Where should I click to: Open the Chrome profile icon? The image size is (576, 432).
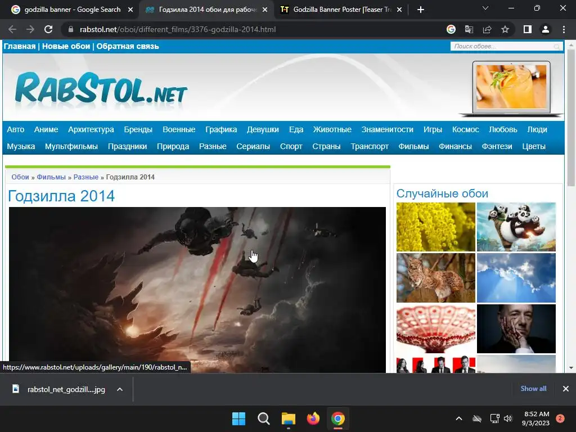[x=546, y=29]
